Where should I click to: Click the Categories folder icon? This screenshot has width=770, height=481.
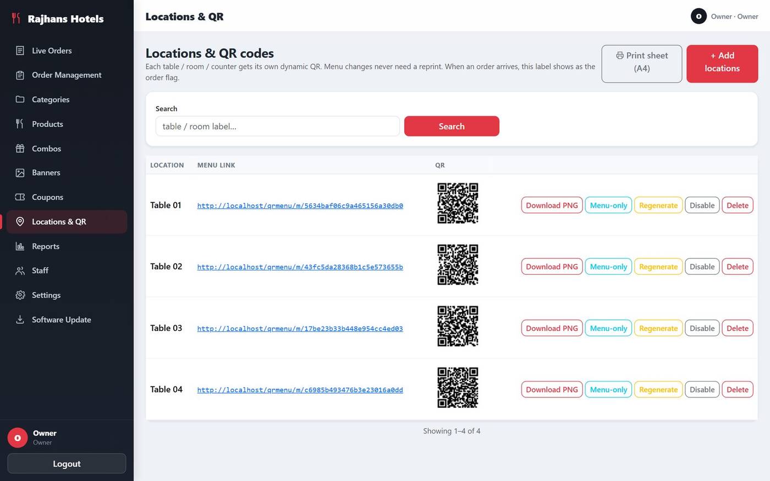20,99
